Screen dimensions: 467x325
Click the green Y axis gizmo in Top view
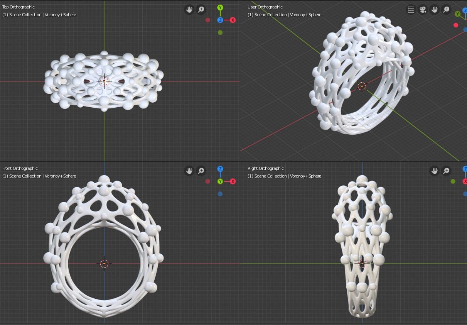[x=220, y=8]
